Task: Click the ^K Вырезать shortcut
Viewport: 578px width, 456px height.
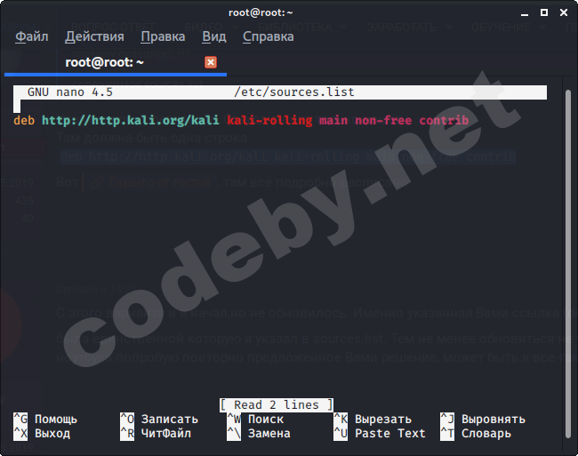Action: 372,419
